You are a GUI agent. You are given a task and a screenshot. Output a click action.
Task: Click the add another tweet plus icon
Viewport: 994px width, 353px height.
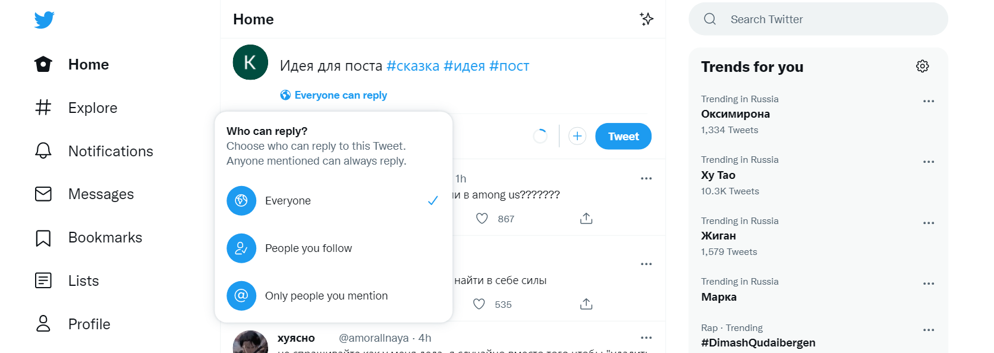click(x=577, y=136)
